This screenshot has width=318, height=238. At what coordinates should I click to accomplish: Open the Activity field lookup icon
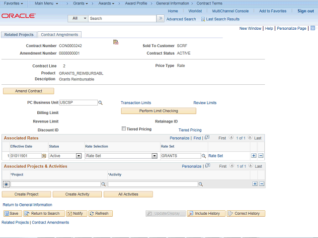(201, 184)
